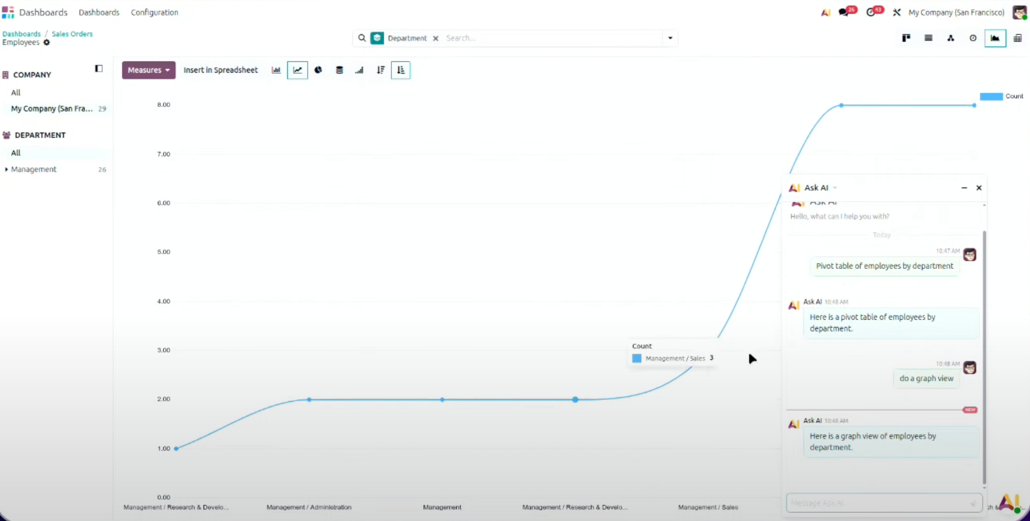Open the Configuration menu
The height and width of the screenshot is (521, 1030).
pyautogui.click(x=154, y=12)
